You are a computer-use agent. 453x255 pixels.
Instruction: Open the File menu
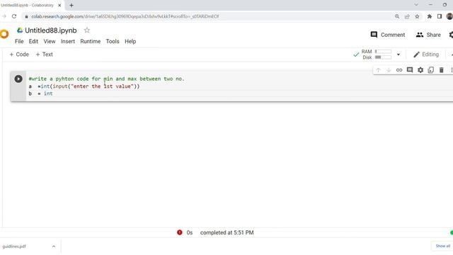click(19, 41)
